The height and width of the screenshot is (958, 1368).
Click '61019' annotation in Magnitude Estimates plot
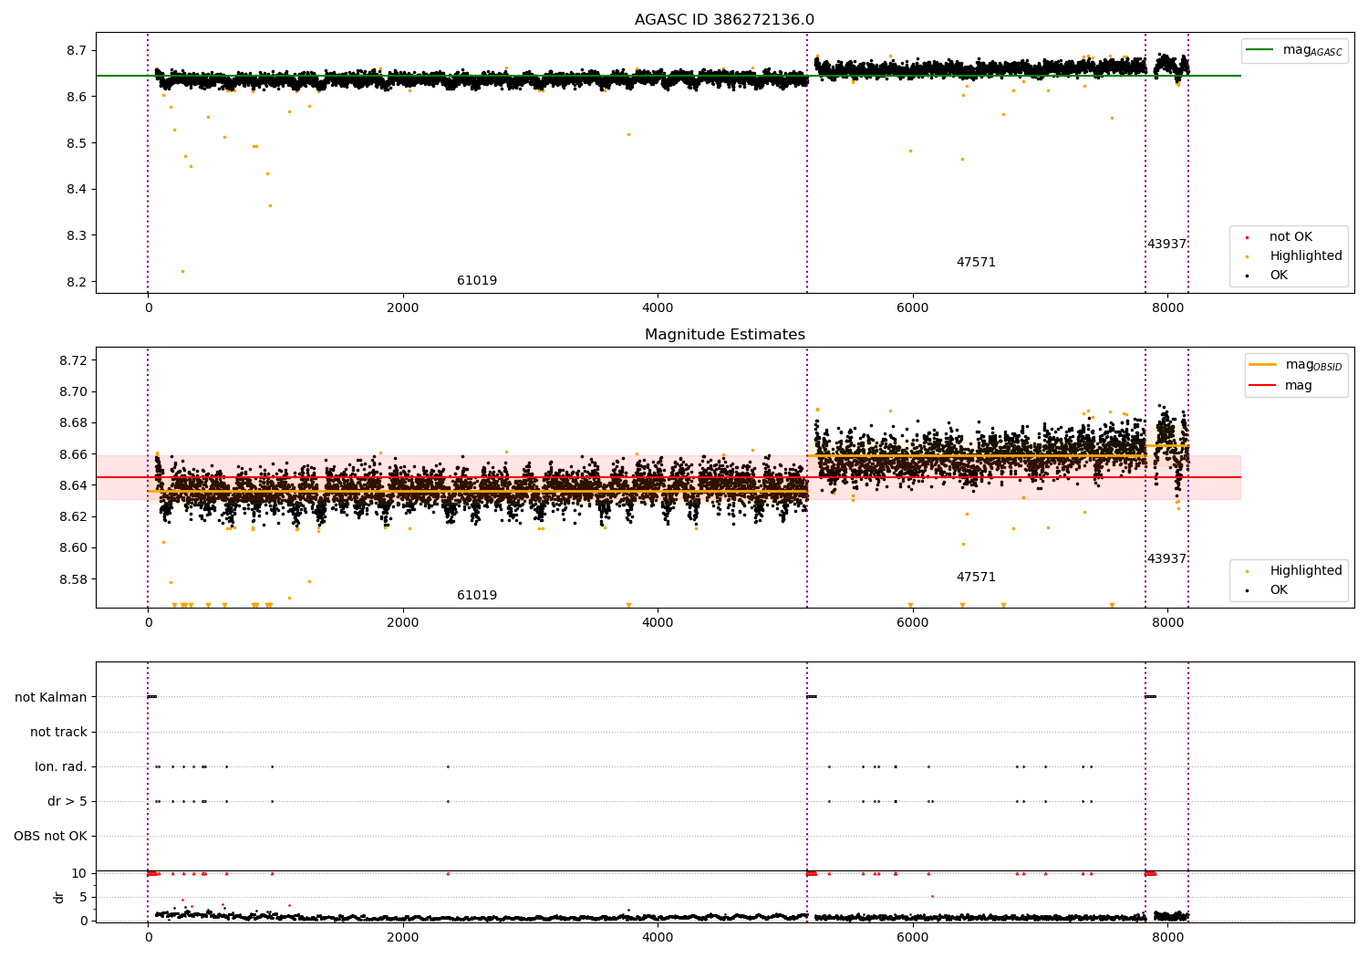pyautogui.click(x=477, y=596)
